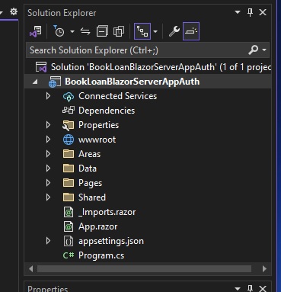Expand the Pages folder
Image resolution: width=281 pixels, height=292 pixels.
coord(48,183)
